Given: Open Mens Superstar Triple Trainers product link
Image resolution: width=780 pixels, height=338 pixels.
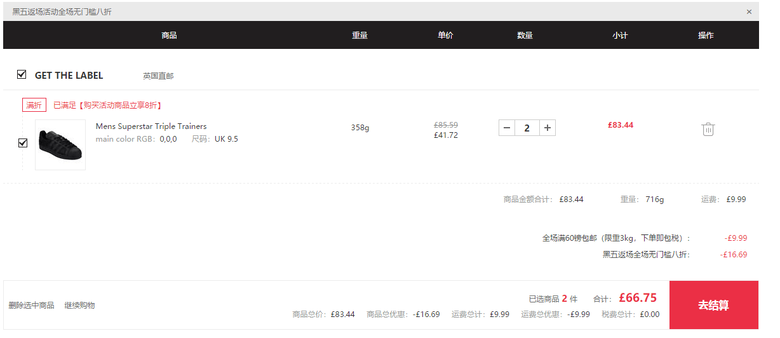Looking at the screenshot, I should pos(151,126).
